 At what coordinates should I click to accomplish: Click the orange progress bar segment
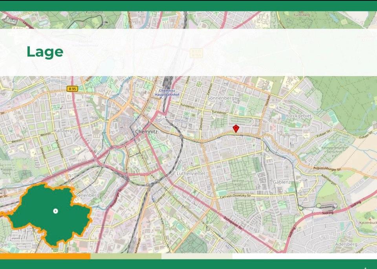pyautogui.click(x=45, y=256)
